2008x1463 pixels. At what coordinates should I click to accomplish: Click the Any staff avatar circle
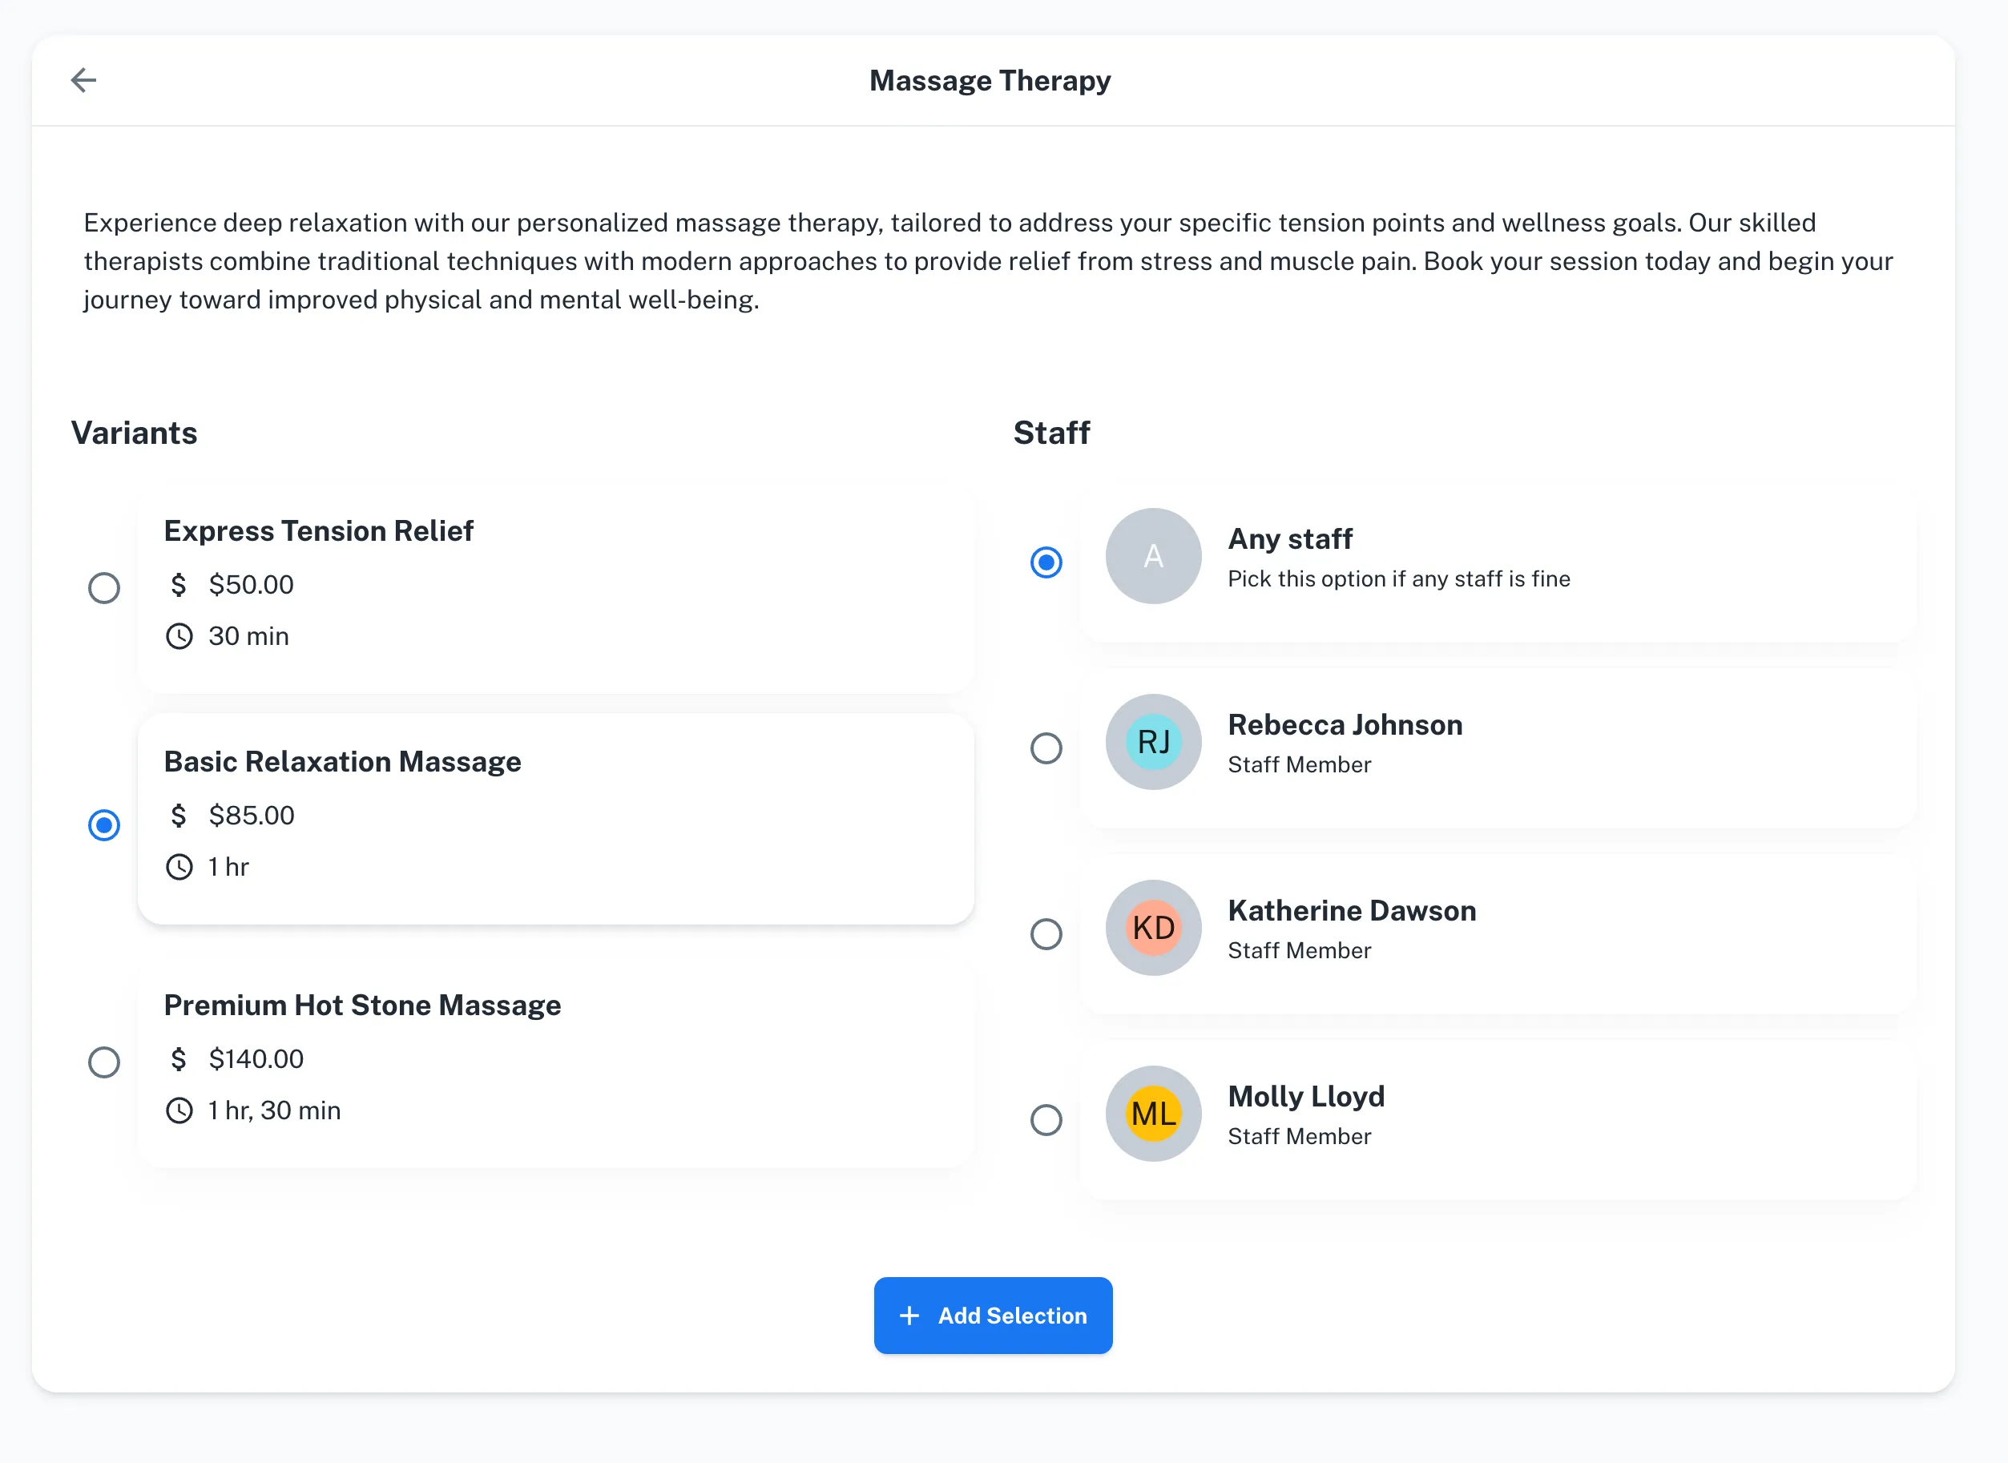pyautogui.click(x=1152, y=555)
